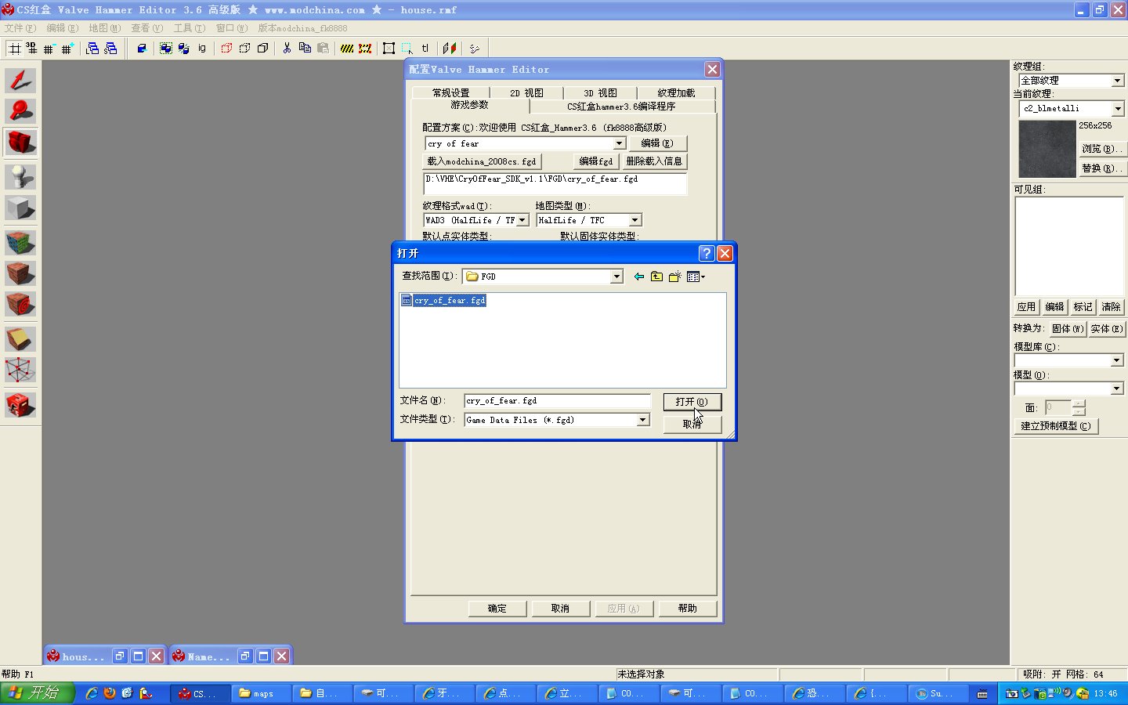Switch to the 常规设置 tab
The height and width of the screenshot is (705, 1128).
click(451, 92)
